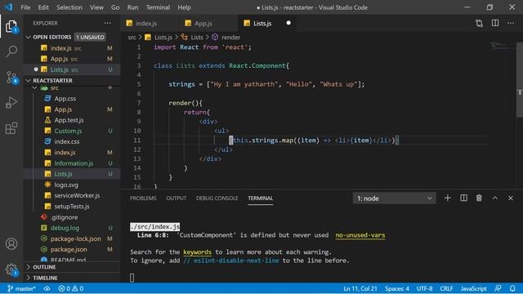Open the Help menu
The image size is (523, 294).
point(184,7)
